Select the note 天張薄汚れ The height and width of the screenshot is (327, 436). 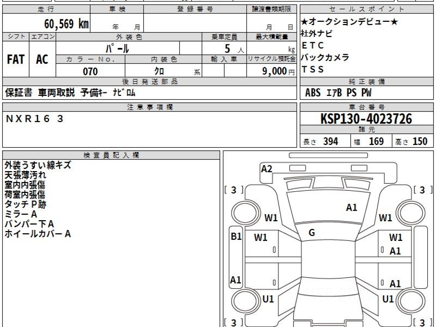[x=25, y=175]
